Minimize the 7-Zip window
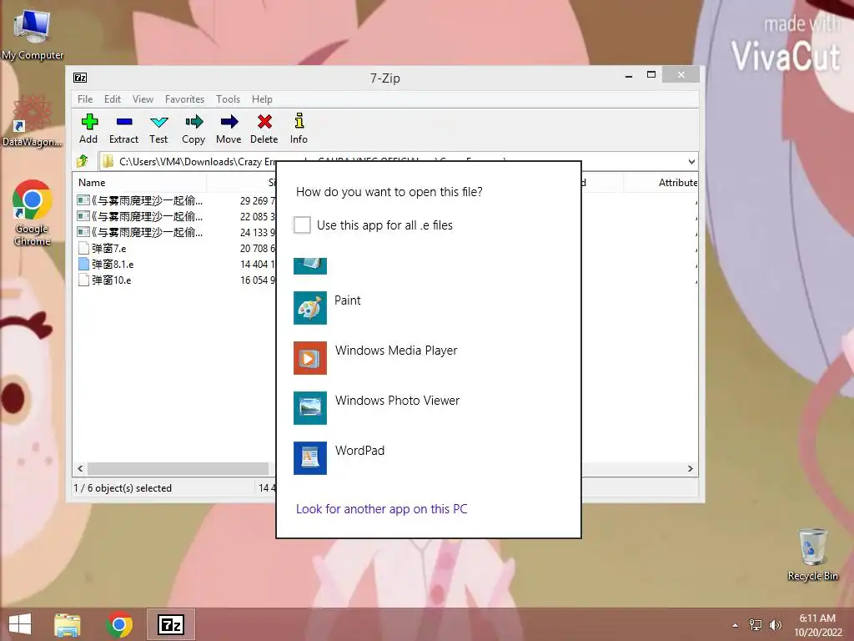 [x=629, y=75]
